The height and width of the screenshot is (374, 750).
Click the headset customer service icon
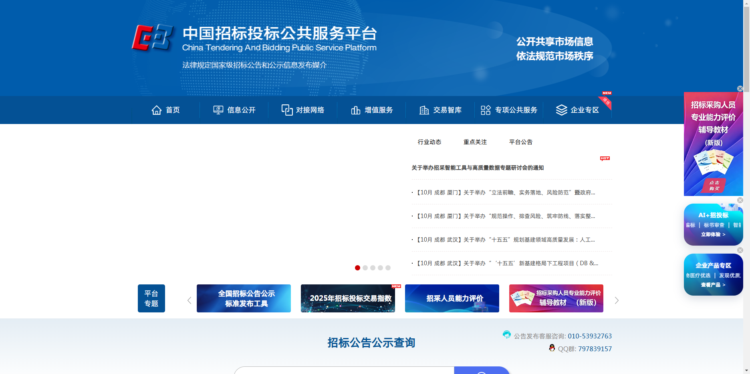point(507,334)
